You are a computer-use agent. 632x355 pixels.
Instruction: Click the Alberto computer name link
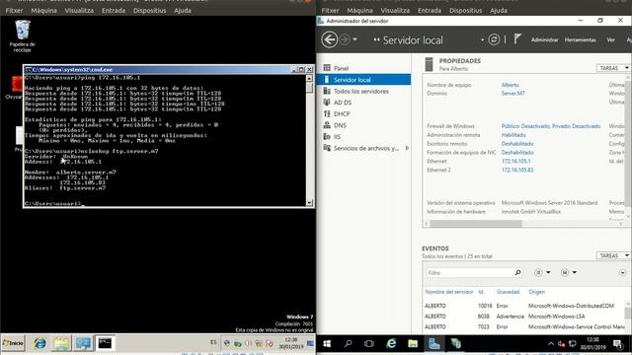pos(510,85)
